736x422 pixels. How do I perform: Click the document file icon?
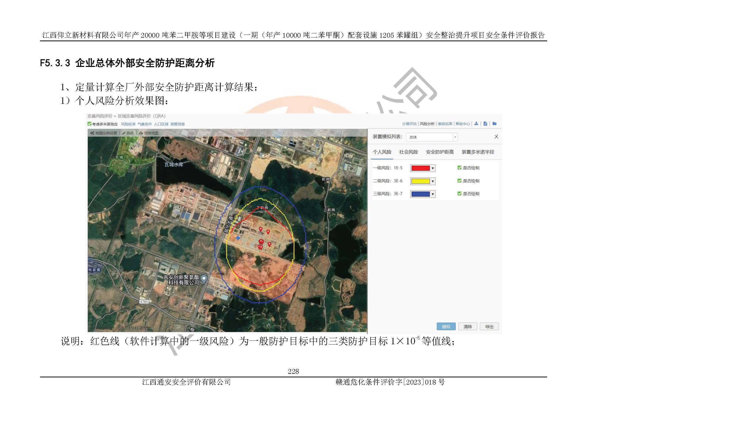(485, 124)
